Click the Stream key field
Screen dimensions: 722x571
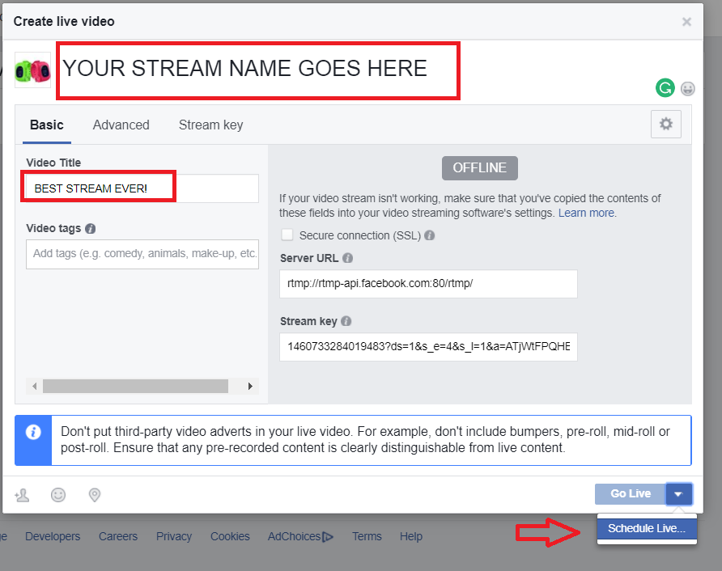click(x=428, y=347)
